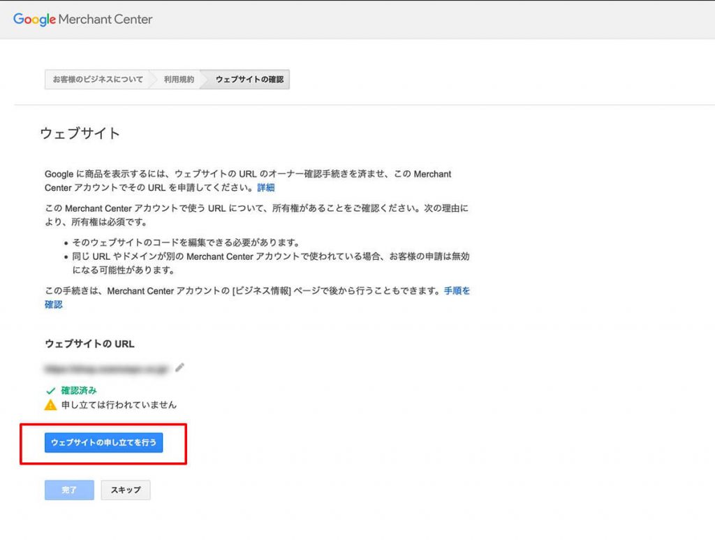Open the お客様のビジネスについて step
Screen dimensions: 715x540
[98, 80]
